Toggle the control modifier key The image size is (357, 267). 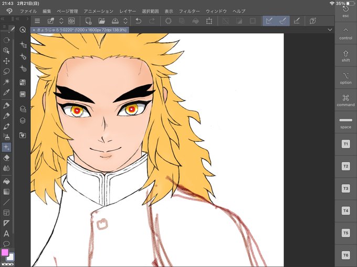(x=345, y=33)
